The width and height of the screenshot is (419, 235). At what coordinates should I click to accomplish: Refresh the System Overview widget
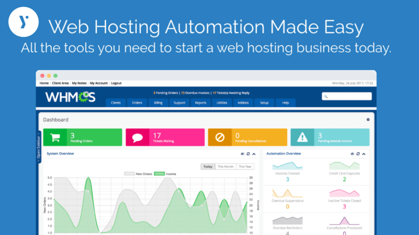(x=247, y=154)
